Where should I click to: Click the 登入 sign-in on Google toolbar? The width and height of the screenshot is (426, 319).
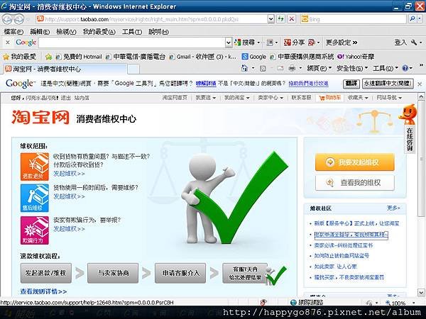coord(400,43)
